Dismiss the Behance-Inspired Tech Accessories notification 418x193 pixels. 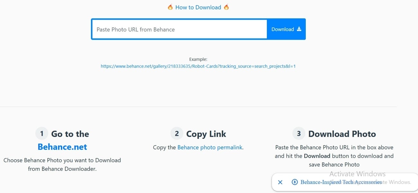point(280,182)
